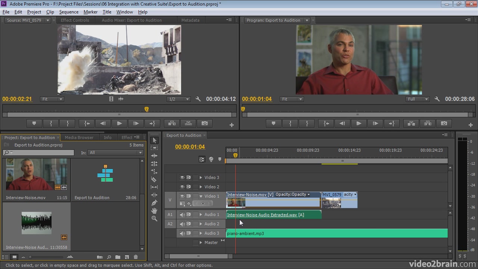Select the Razor tool
This screenshot has width=478, height=269.
click(154, 179)
